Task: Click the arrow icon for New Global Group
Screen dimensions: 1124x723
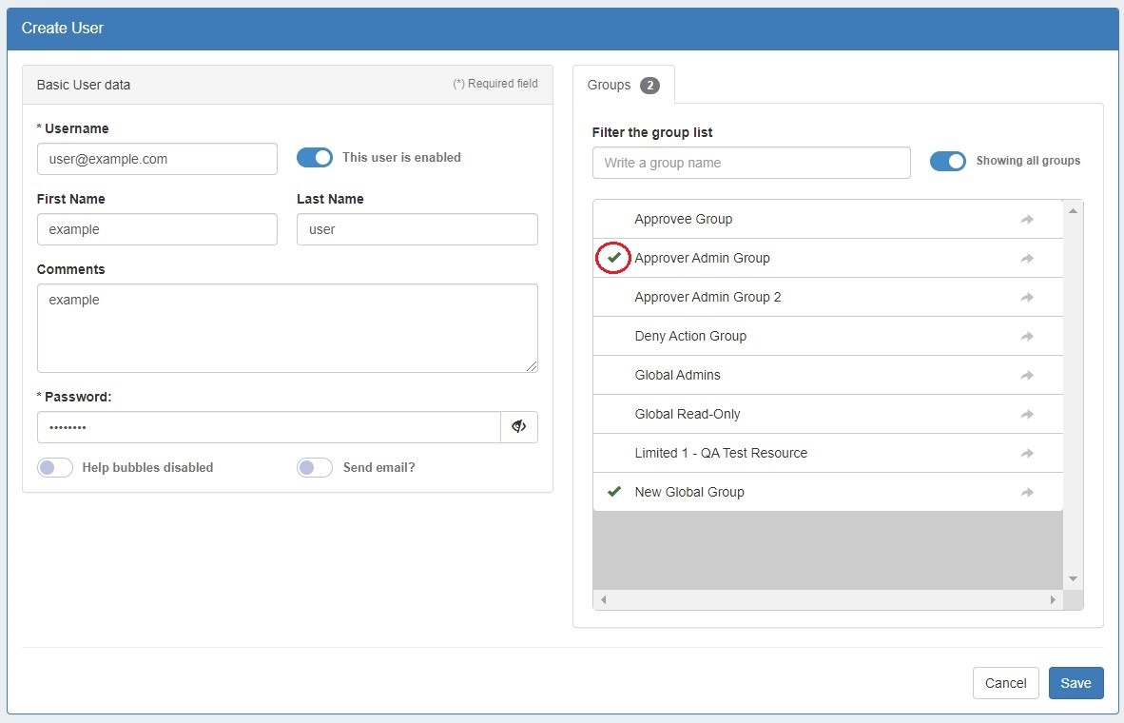Action: tap(1027, 493)
